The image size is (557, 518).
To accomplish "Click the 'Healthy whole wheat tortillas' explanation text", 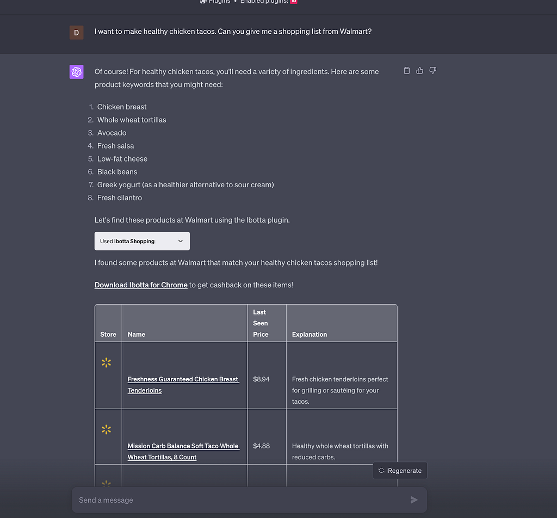I will (x=340, y=452).
